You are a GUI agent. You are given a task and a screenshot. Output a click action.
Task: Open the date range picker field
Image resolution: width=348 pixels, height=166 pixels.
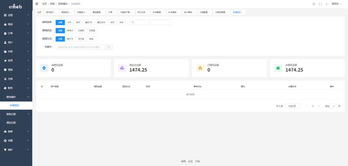[150, 22]
